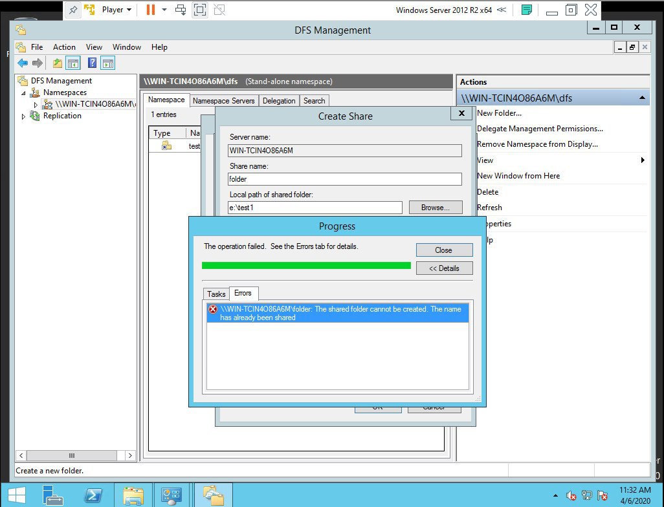Click the tree pane scroll right arrow

tap(130, 455)
